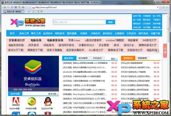This screenshot has width=171, height=116.
Task: Switch to the 手机软件 tab
Action: point(97,58)
